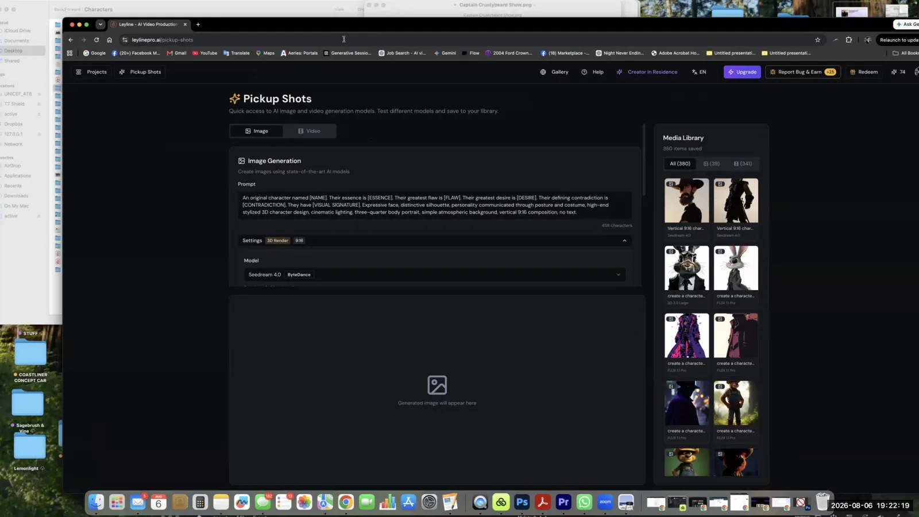Open the Gallery link
919x517 pixels.
pyautogui.click(x=554, y=72)
